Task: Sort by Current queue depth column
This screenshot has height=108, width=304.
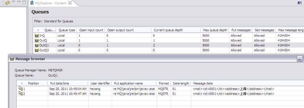Action: [168, 30]
